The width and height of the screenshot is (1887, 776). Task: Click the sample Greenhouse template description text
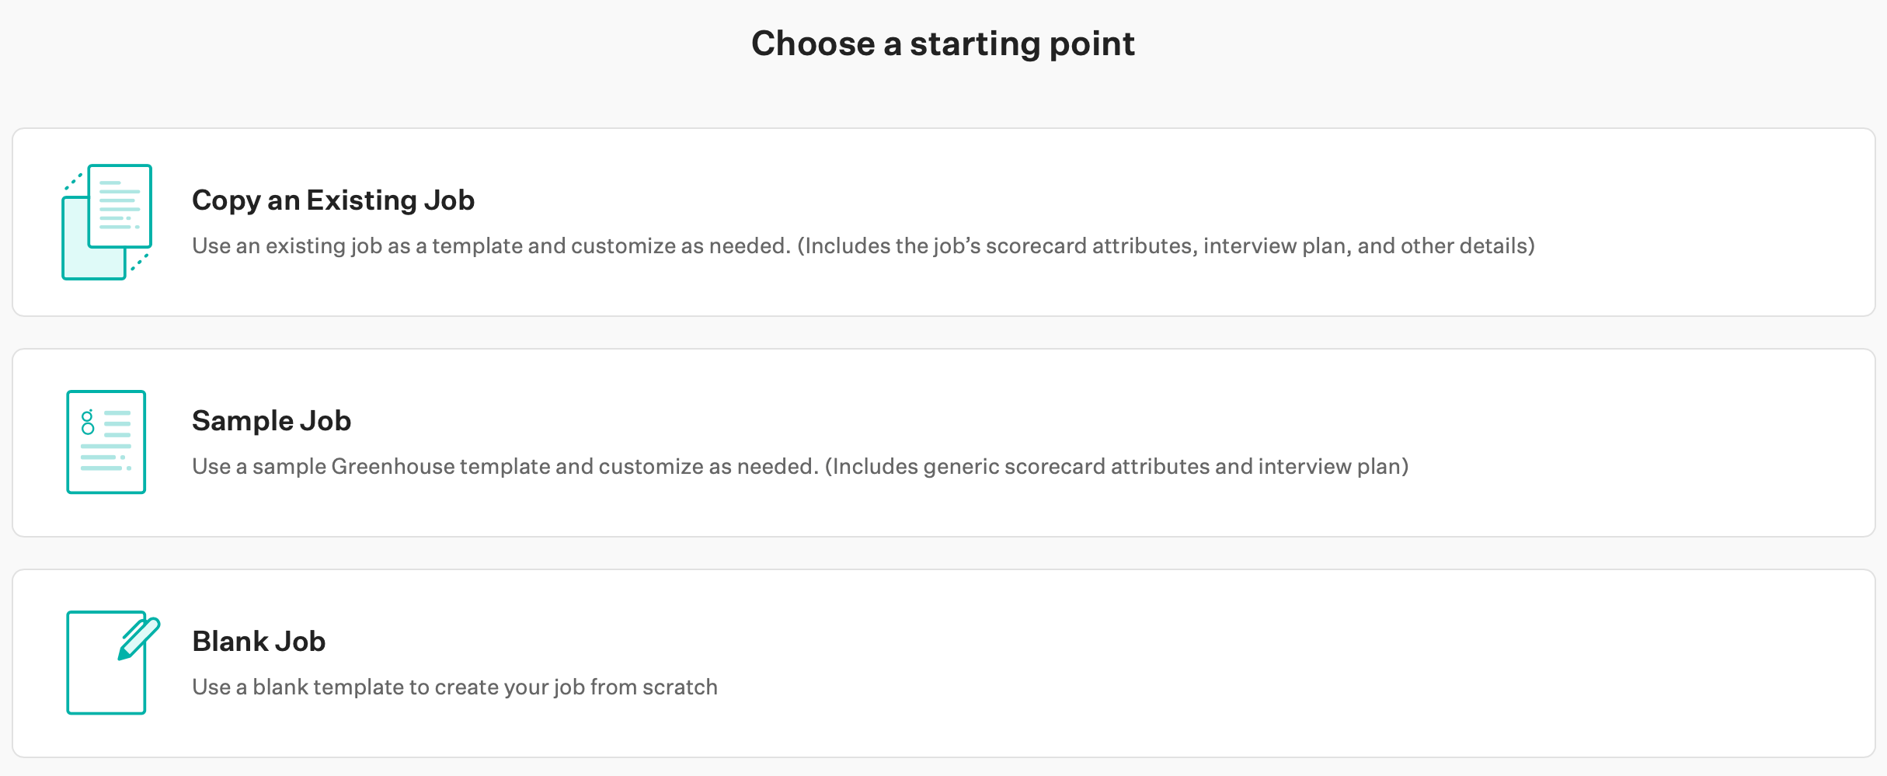click(800, 467)
